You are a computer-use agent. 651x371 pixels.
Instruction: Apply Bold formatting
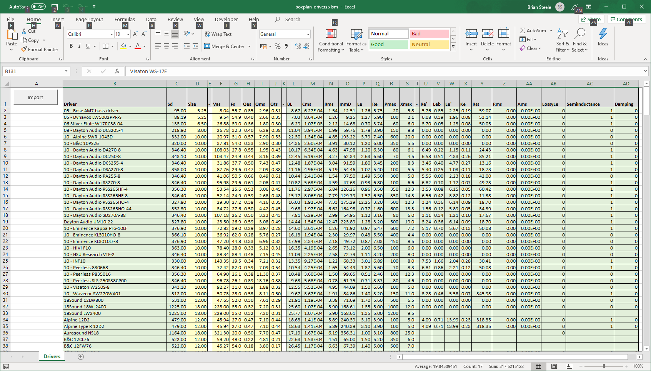coord(71,46)
